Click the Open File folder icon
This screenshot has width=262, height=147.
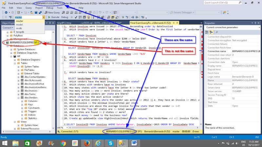[31, 12]
